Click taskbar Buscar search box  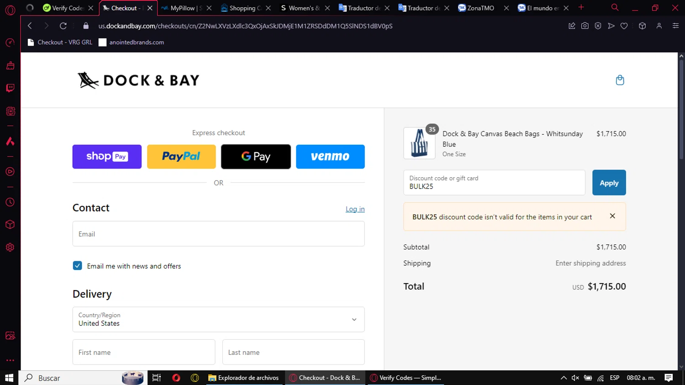point(83,378)
